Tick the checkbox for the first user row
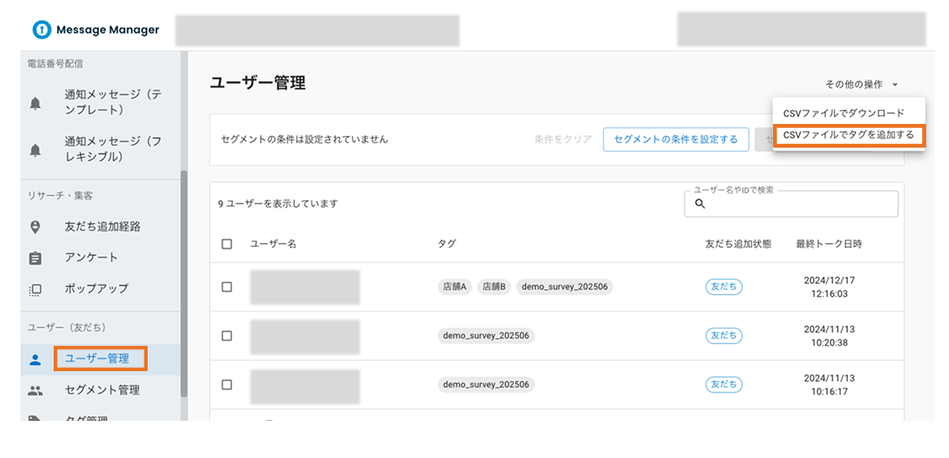Screen dimensions: 949x458 tap(227, 287)
